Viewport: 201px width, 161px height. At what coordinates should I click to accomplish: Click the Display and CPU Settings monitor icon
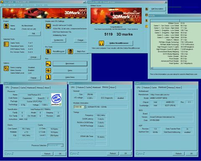tap(48, 26)
